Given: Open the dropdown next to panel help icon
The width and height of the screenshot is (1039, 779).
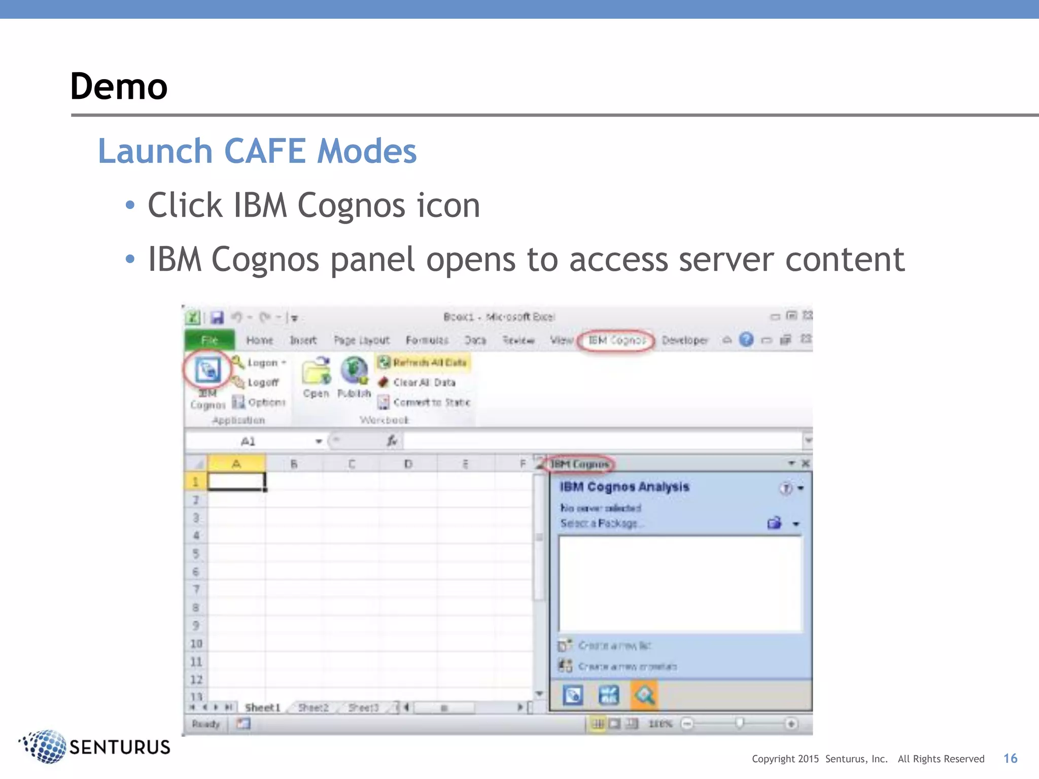Looking at the screenshot, I should (801, 488).
